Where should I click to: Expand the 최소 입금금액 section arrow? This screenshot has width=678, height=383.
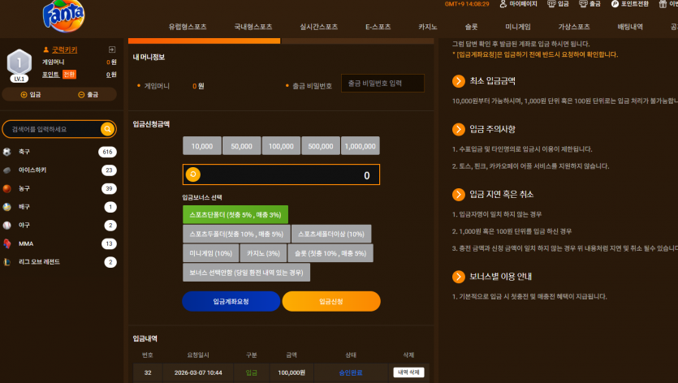458,81
